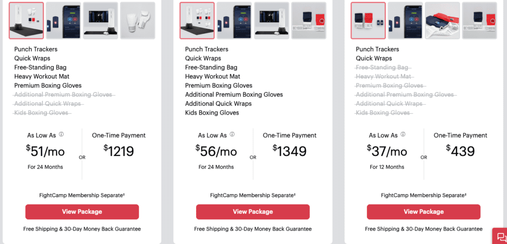
Task: Select third package's trackers and wraps thumbnail
Action: pyautogui.click(x=368, y=21)
